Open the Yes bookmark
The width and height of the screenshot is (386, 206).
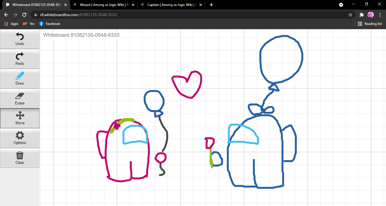click(29, 24)
